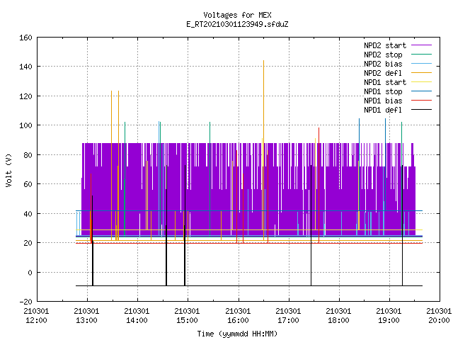Click the filename E_RT20210301123949.sfduZ subtitle
Viewport: 453px width, 340px height.
pos(237,24)
